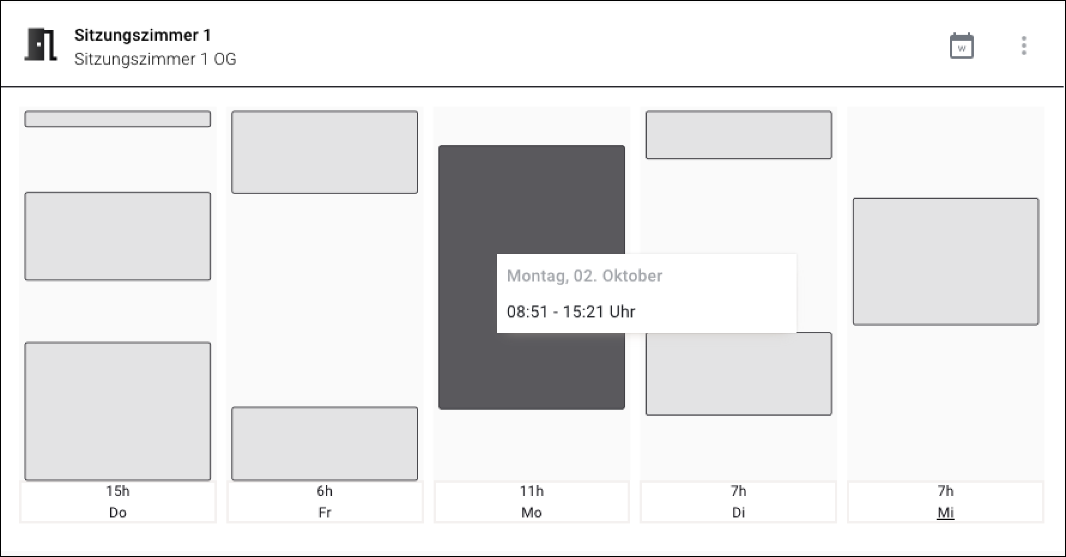Click the Fr day label
Image resolution: width=1066 pixels, height=557 pixels.
tap(325, 513)
